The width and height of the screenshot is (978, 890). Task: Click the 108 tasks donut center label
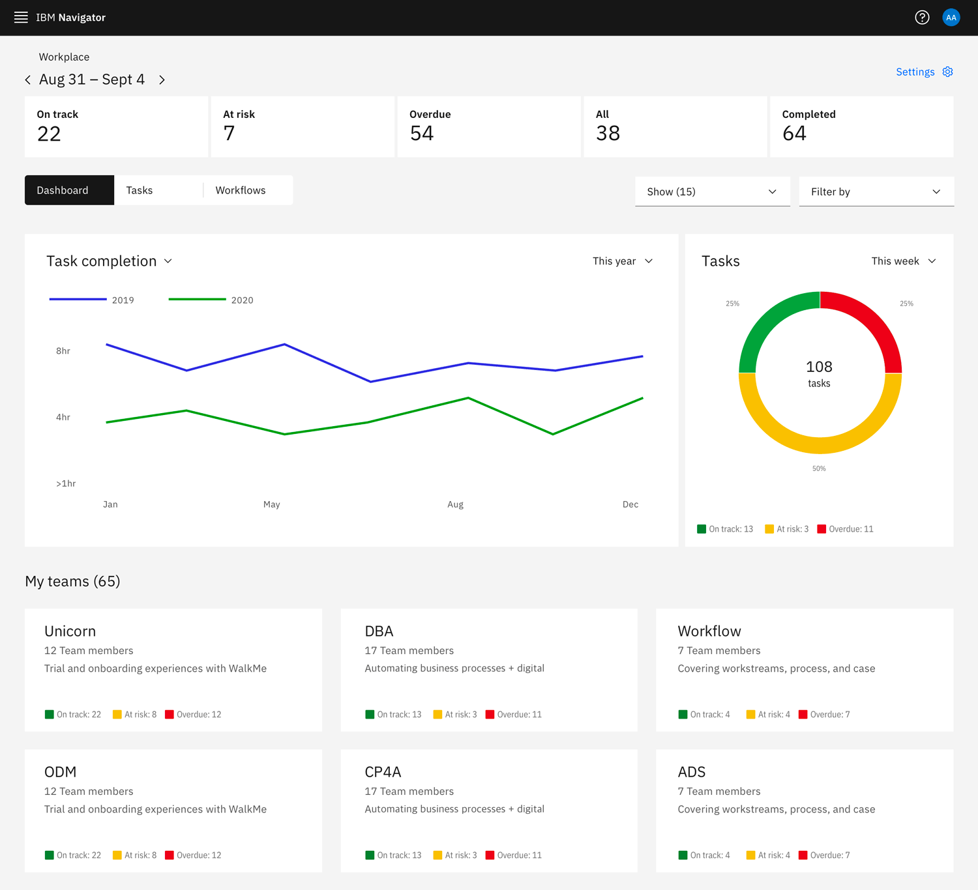click(820, 373)
